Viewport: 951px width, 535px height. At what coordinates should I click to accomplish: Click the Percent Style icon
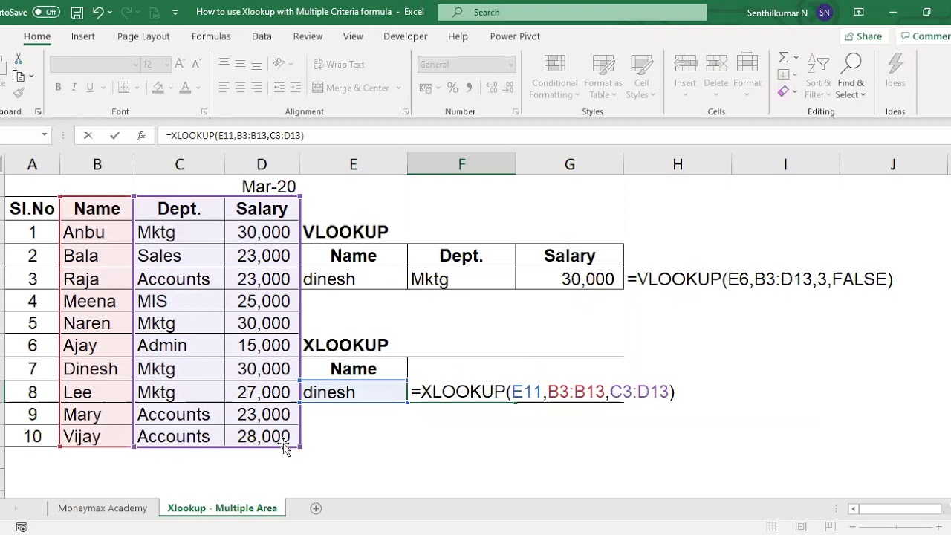tap(452, 88)
